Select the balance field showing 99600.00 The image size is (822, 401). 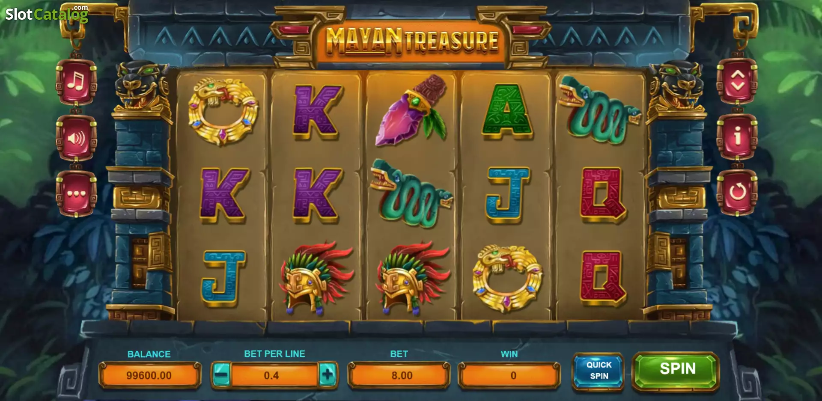(149, 375)
